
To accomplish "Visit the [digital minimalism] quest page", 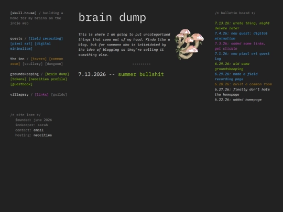I will tap(30, 46).
